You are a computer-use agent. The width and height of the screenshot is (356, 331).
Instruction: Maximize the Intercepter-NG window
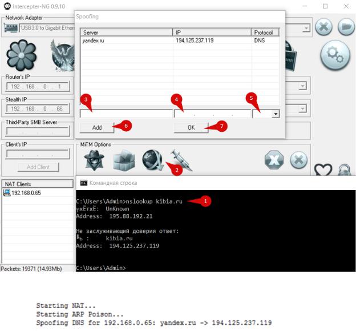pos(325,6)
